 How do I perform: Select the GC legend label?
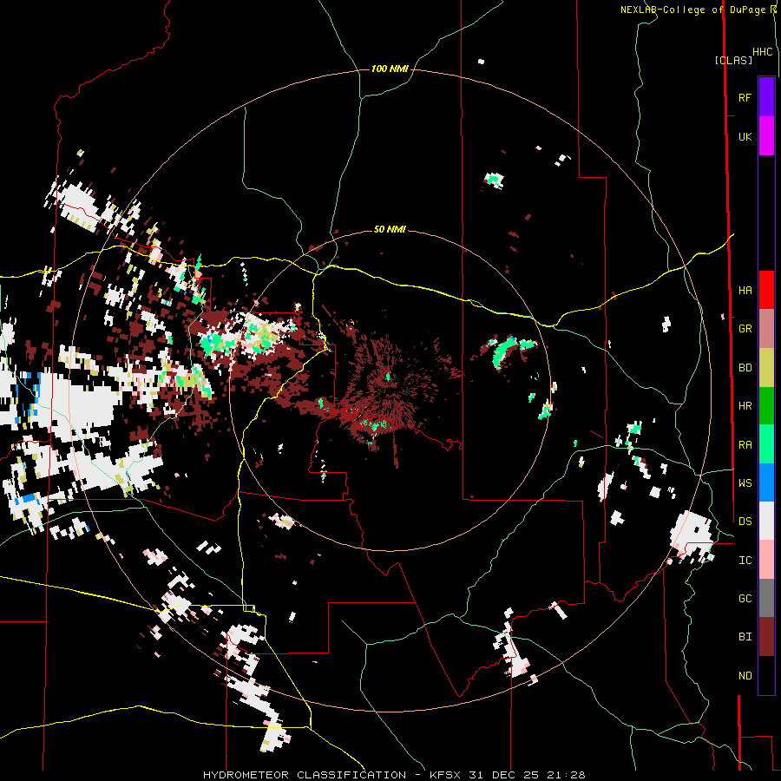pyautogui.click(x=745, y=599)
